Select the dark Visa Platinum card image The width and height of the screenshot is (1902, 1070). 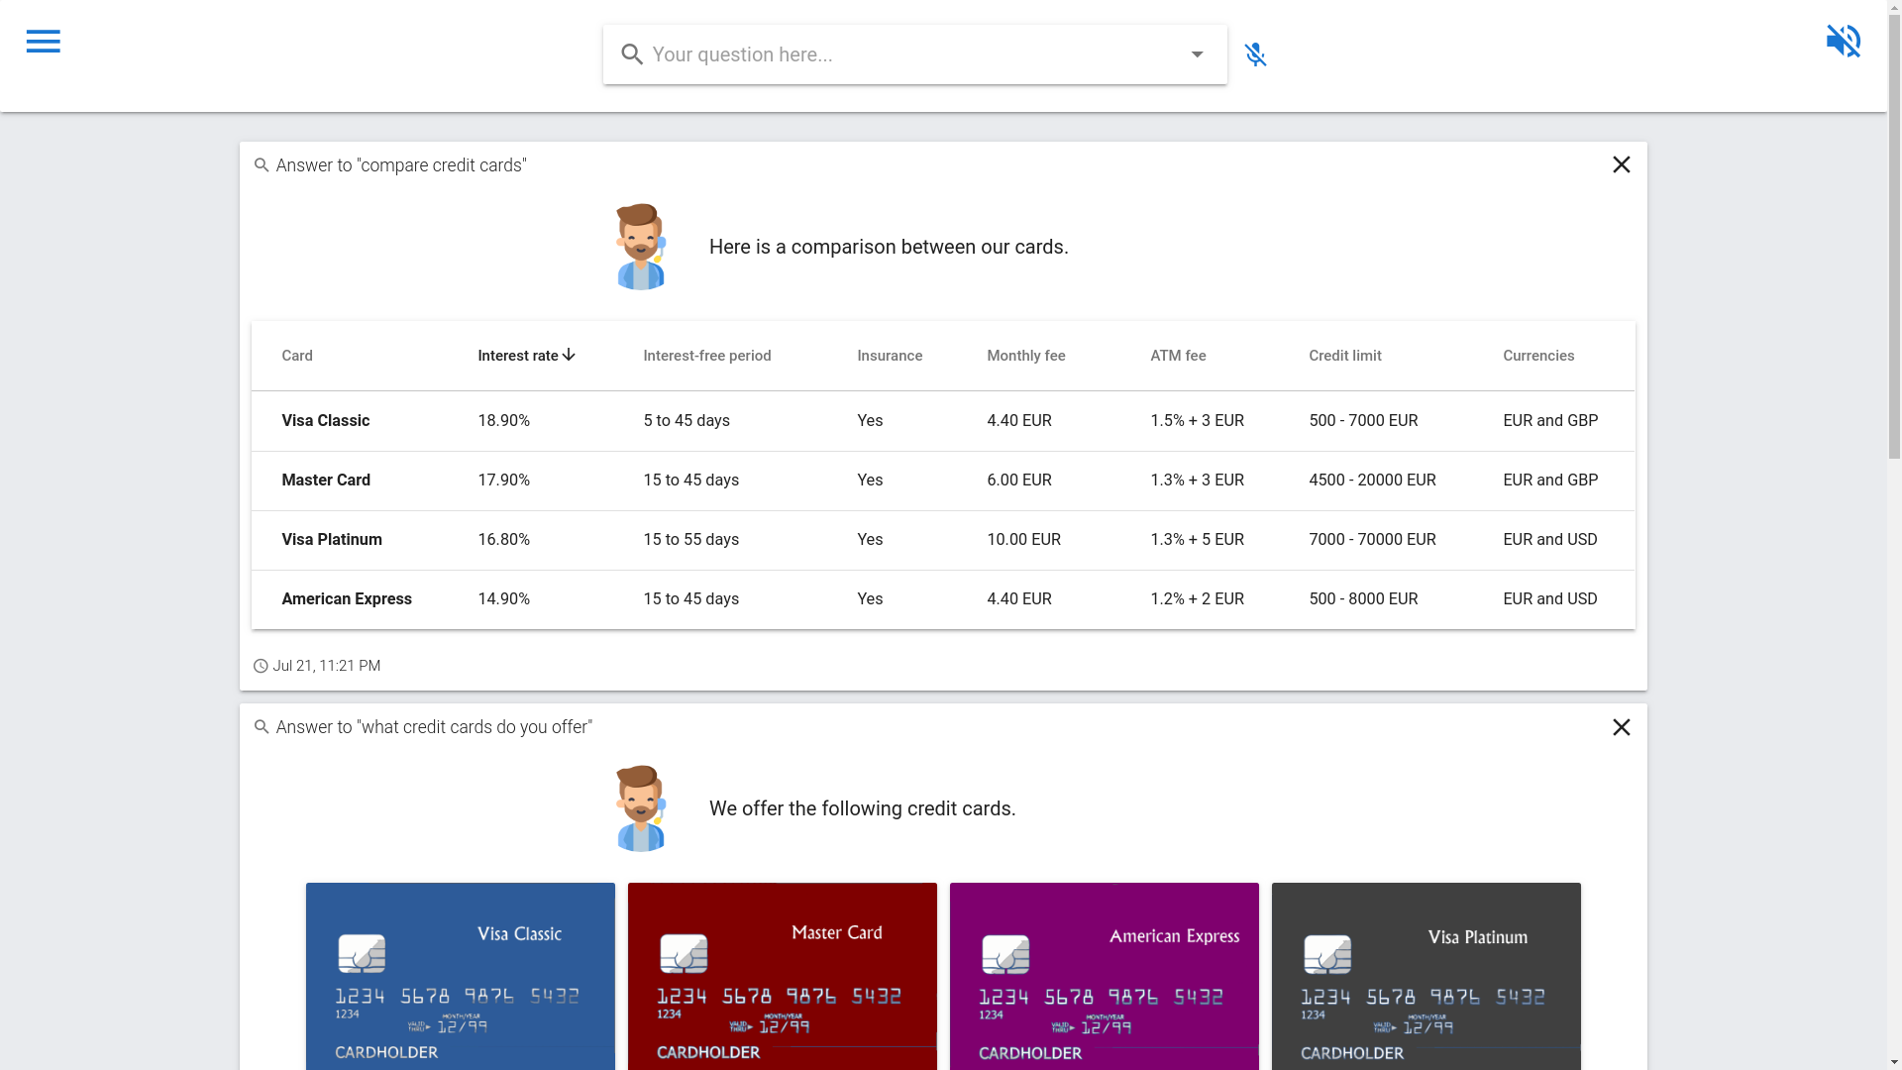pos(1426,976)
